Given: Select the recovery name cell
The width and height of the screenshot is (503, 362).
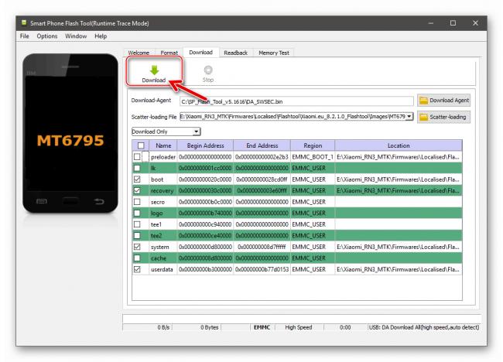Looking at the screenshot, I should [x=163, y=190].
